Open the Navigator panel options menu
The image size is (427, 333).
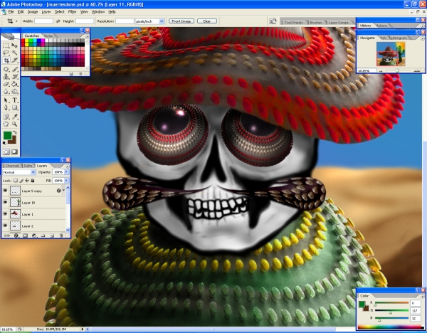click(423, 38)
